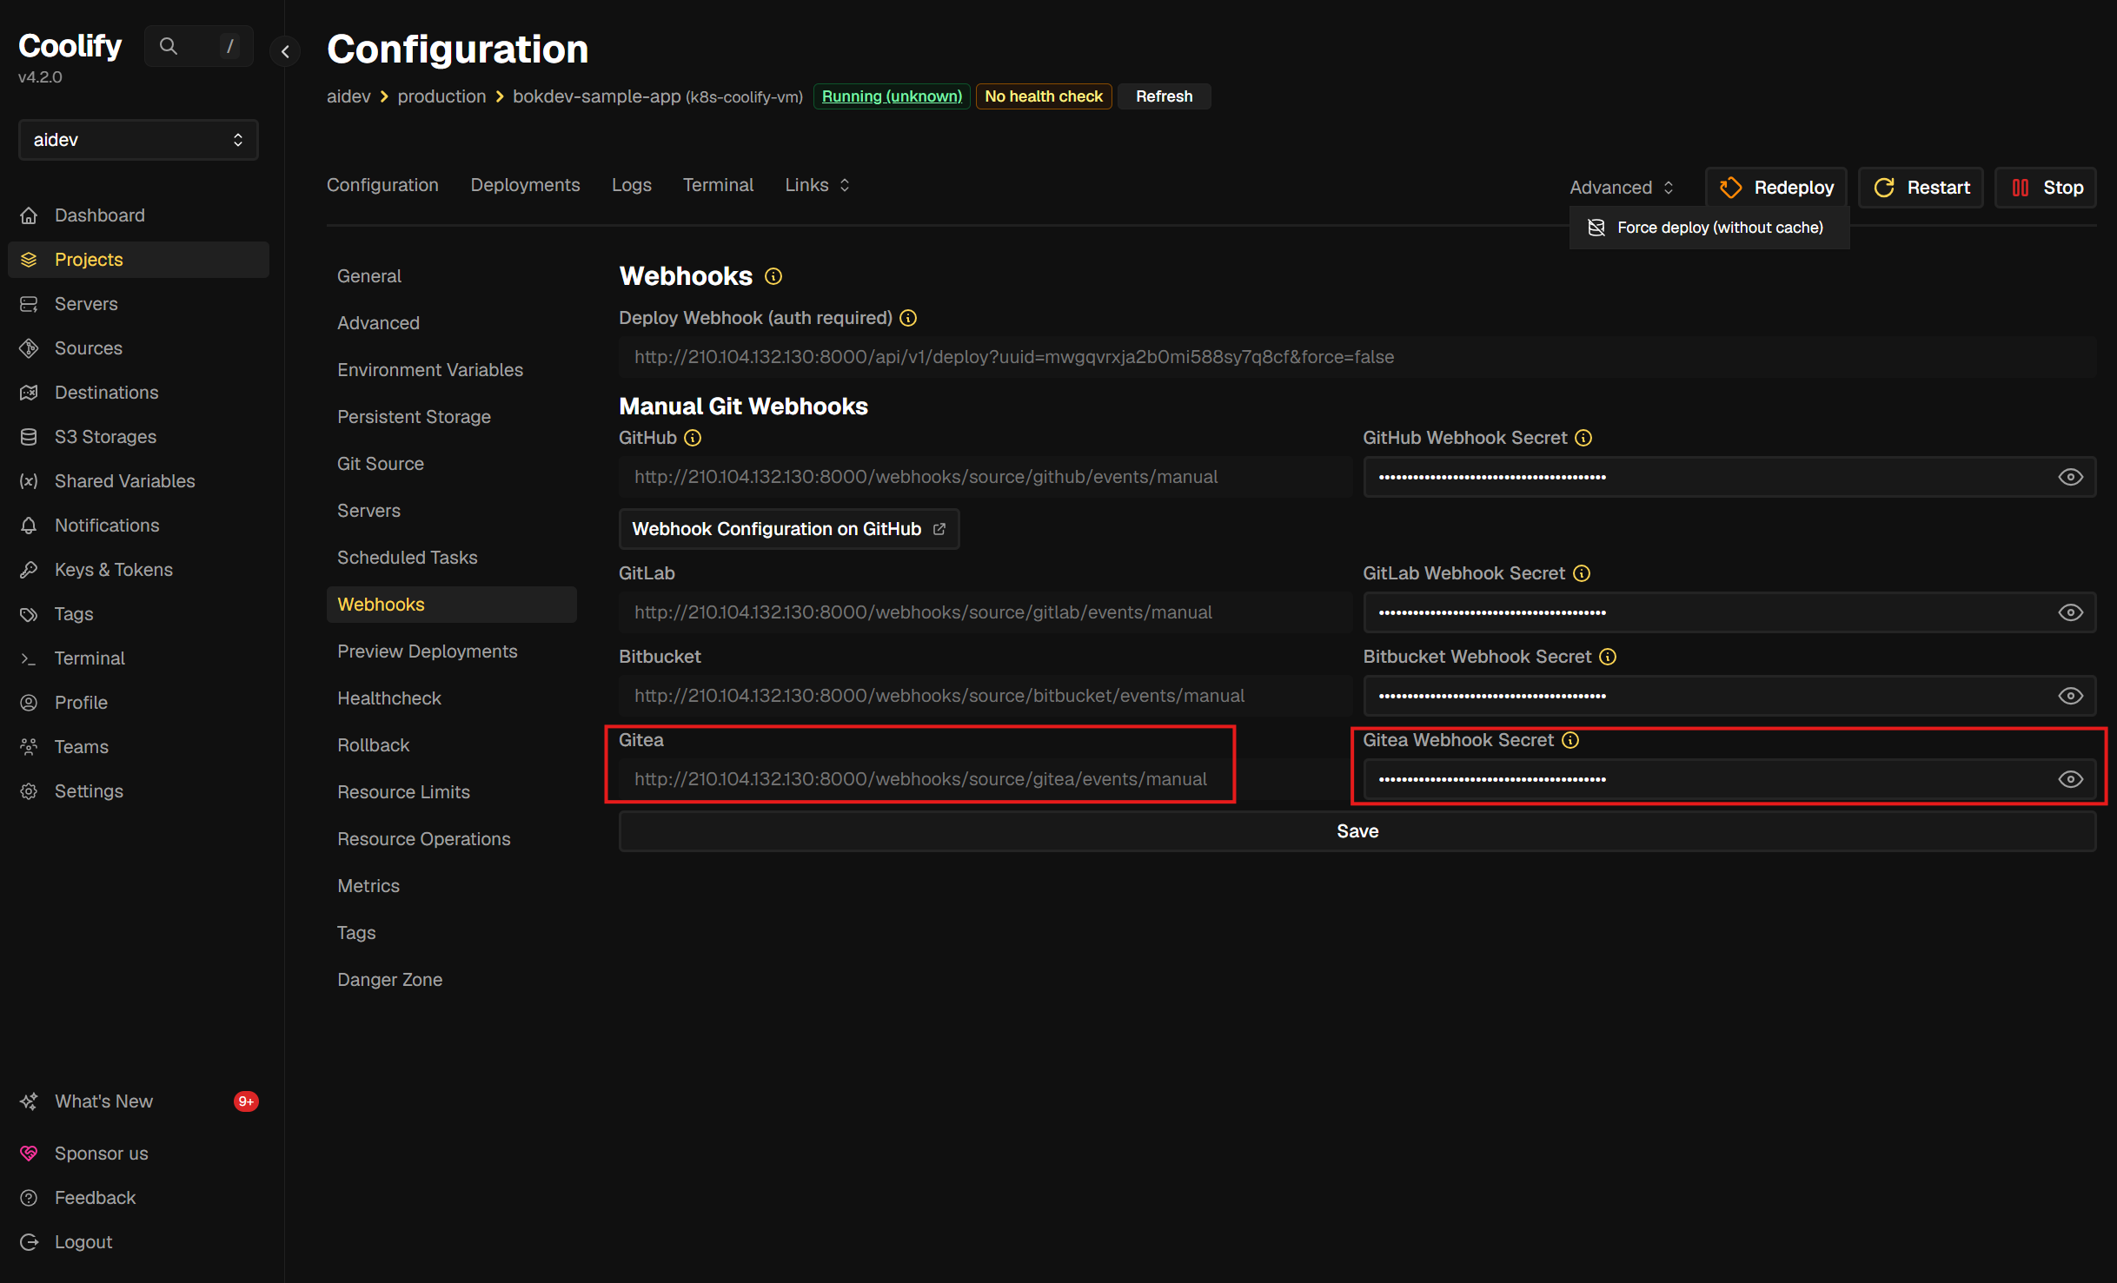Reveal the GitHub Webhook Secret value

click(x=2070, y=477)
